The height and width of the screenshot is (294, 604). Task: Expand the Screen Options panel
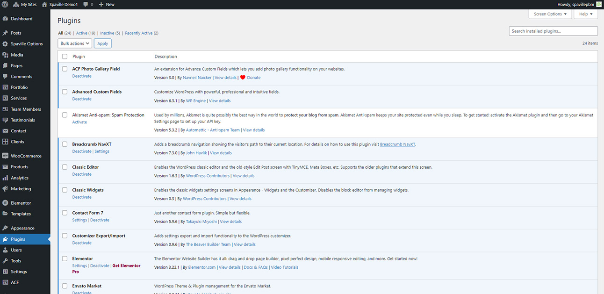click(x=550, y=14)
